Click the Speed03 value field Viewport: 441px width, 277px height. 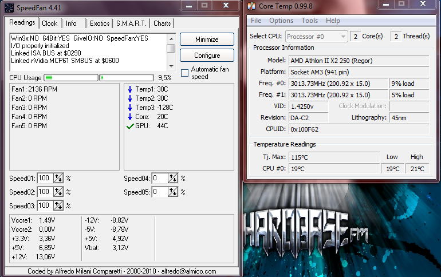point(45,205)
